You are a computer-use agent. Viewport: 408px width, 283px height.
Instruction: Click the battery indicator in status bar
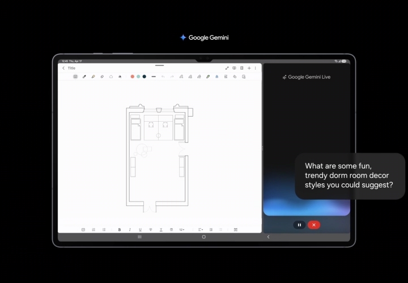point(344,61)
